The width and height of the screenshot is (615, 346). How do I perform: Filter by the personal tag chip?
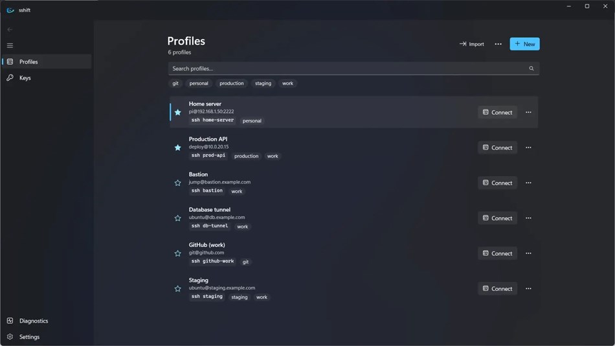click(199, 83)
